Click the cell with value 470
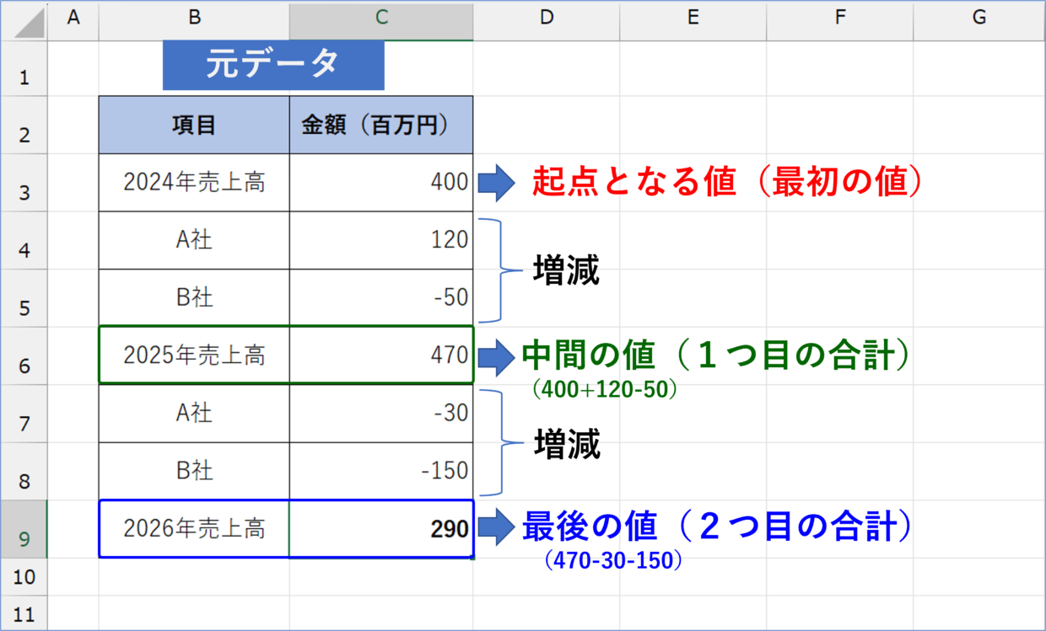The height and width of the screenshot is (631, 1046). click(381, 356)
